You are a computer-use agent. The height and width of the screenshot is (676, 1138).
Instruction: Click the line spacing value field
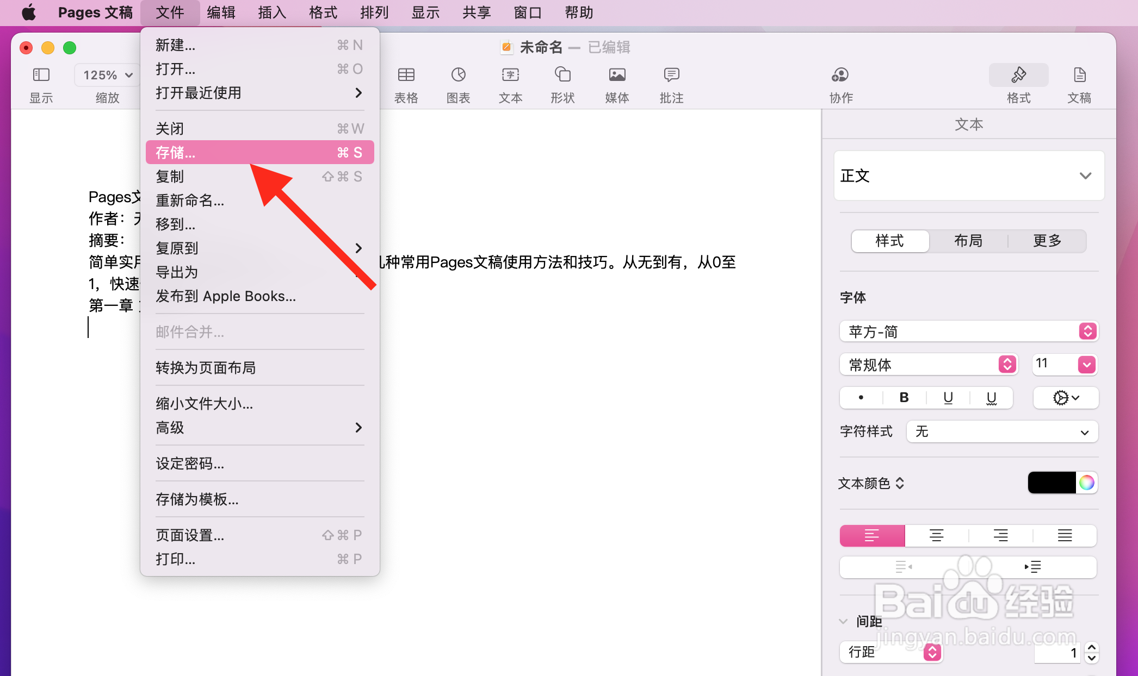(1057, 653)
